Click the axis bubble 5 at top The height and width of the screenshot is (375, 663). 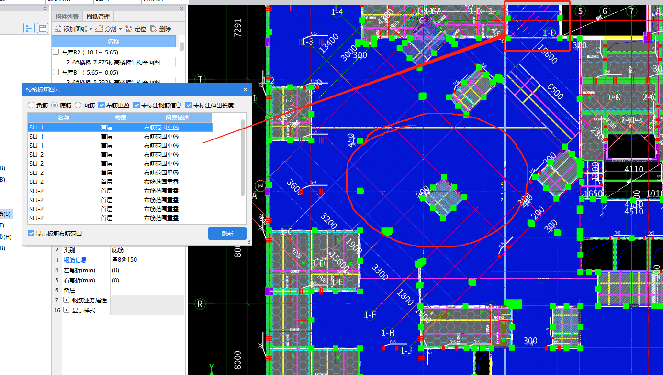coord(580,11)
